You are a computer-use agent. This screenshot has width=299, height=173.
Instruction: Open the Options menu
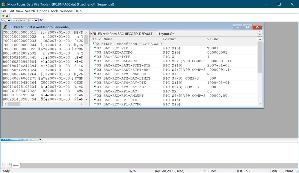(43, 11)
